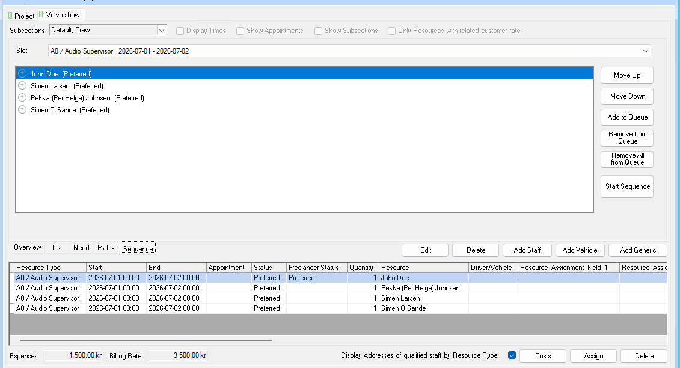
Task: Click the Move Down button
Action: (x=627, y=96)
